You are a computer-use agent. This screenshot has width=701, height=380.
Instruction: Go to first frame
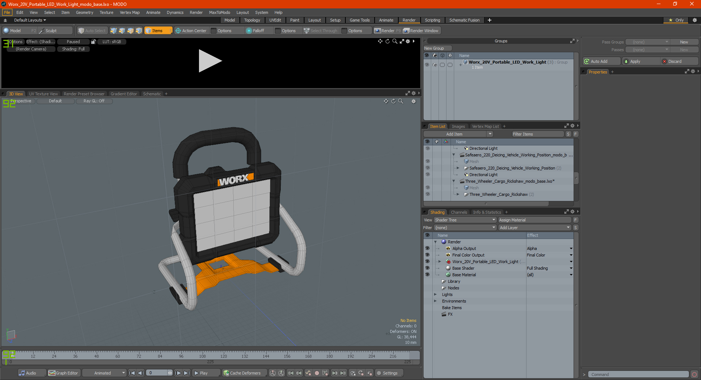(x=132, y=373)
